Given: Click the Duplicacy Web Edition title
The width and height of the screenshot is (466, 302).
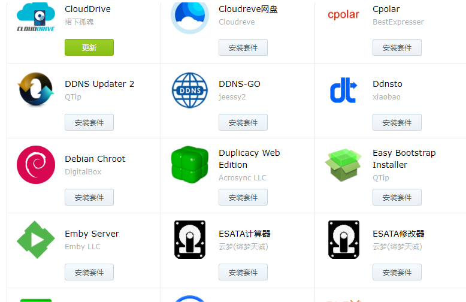Looking at the screenshot, I should [x=249, y=159].
